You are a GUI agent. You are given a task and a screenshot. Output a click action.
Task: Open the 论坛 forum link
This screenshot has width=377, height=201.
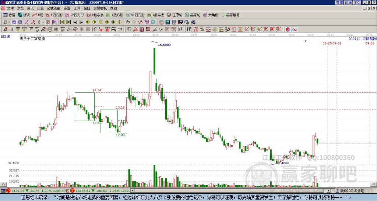point(348,3)
